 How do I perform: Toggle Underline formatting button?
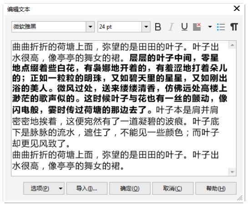coord(184,27)
